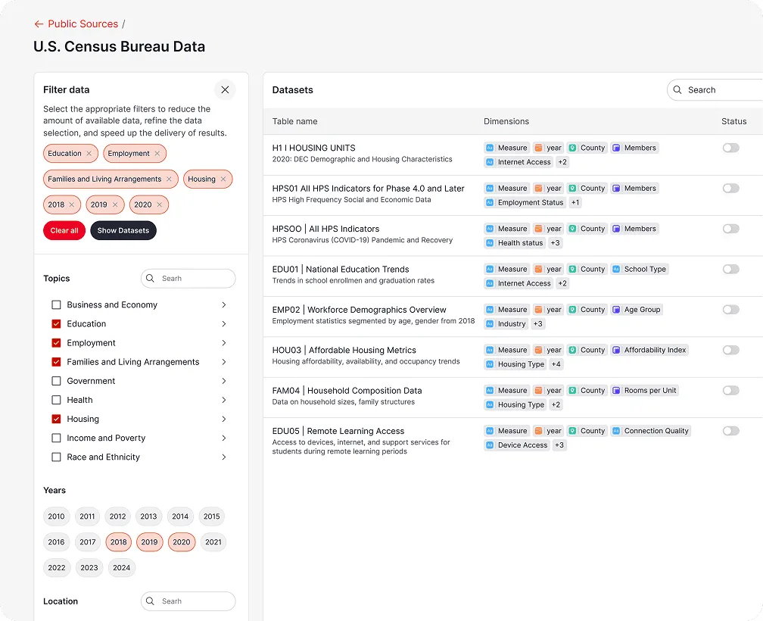Expand the Race and Ethnicity chevron
Screen dimensions: 763x621
click(x=224, y=457)
